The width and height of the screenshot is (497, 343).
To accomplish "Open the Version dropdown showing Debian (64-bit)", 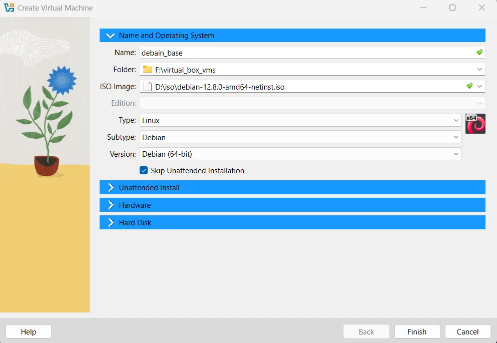I will 300,154.
